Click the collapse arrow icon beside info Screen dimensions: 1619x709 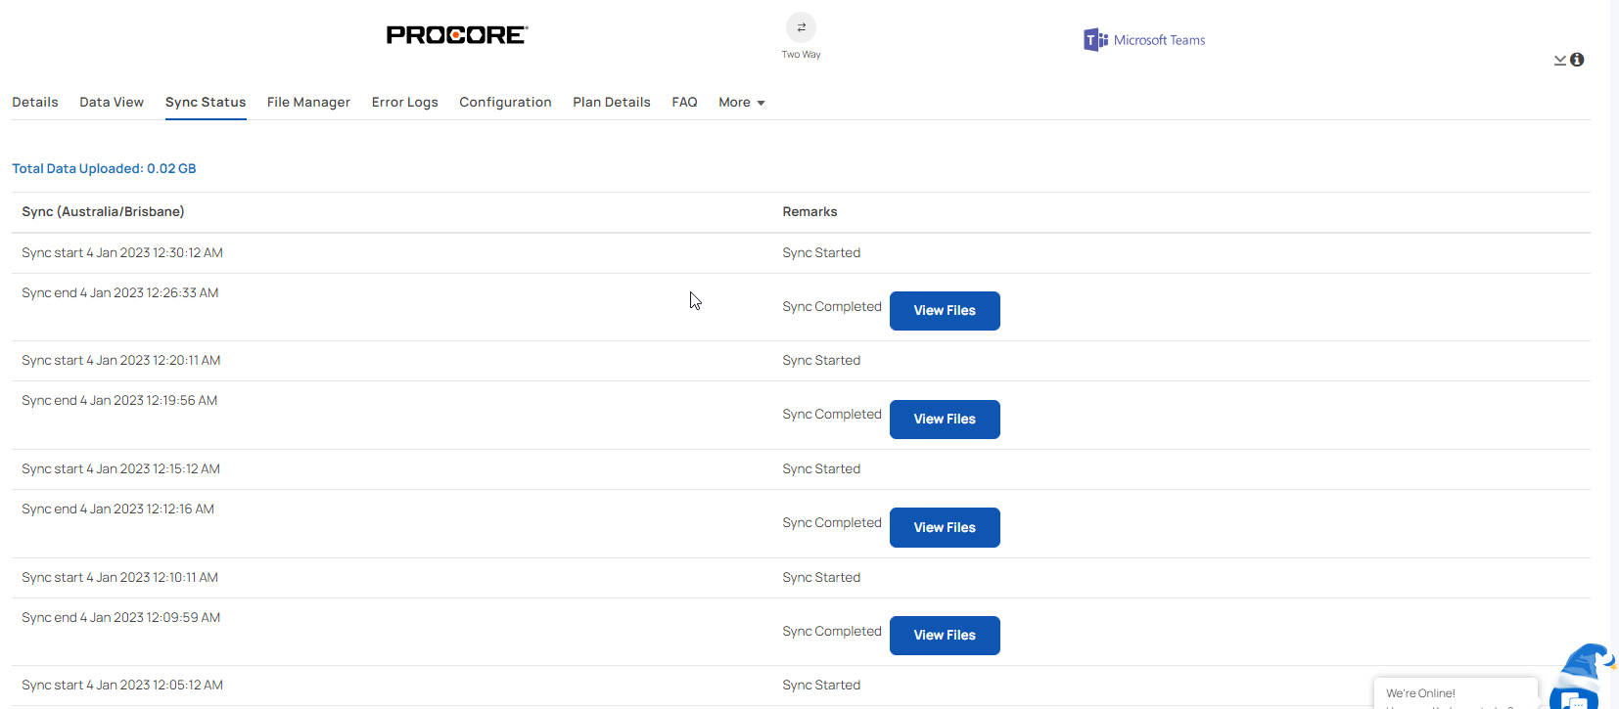(1559, 61)
